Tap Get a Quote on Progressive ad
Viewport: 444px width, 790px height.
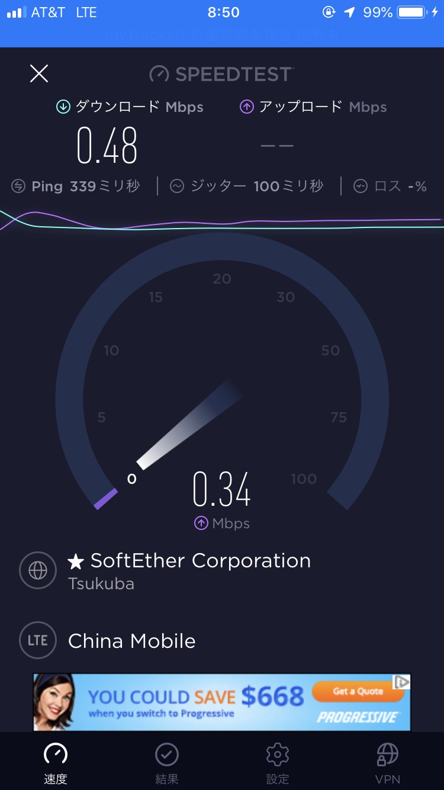pyautogui.click(x=358, y=692)
